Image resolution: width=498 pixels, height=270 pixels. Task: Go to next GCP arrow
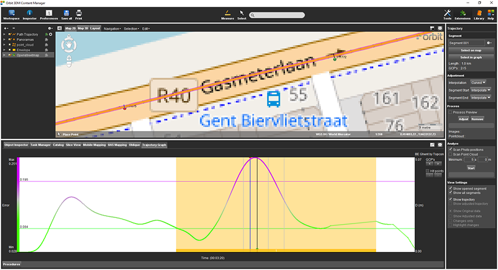click(x=438, y=164)
